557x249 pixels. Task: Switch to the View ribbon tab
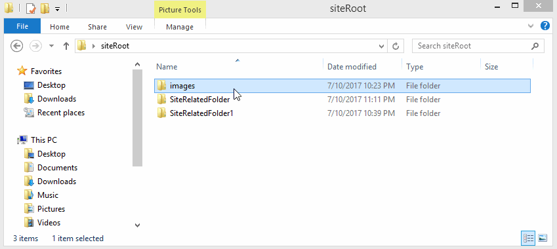pos(134,27)
